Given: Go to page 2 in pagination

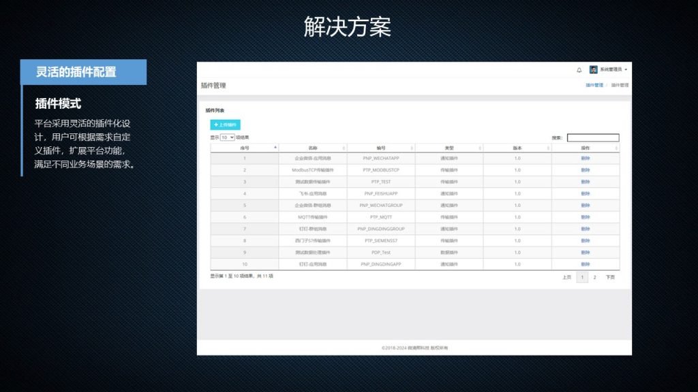Looking at the screenshot, I should (594, 277).
